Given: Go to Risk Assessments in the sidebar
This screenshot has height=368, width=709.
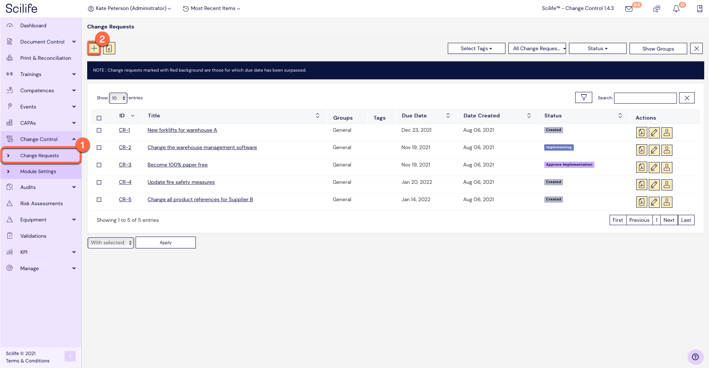Looking at the screenshot, I should 41,203.
